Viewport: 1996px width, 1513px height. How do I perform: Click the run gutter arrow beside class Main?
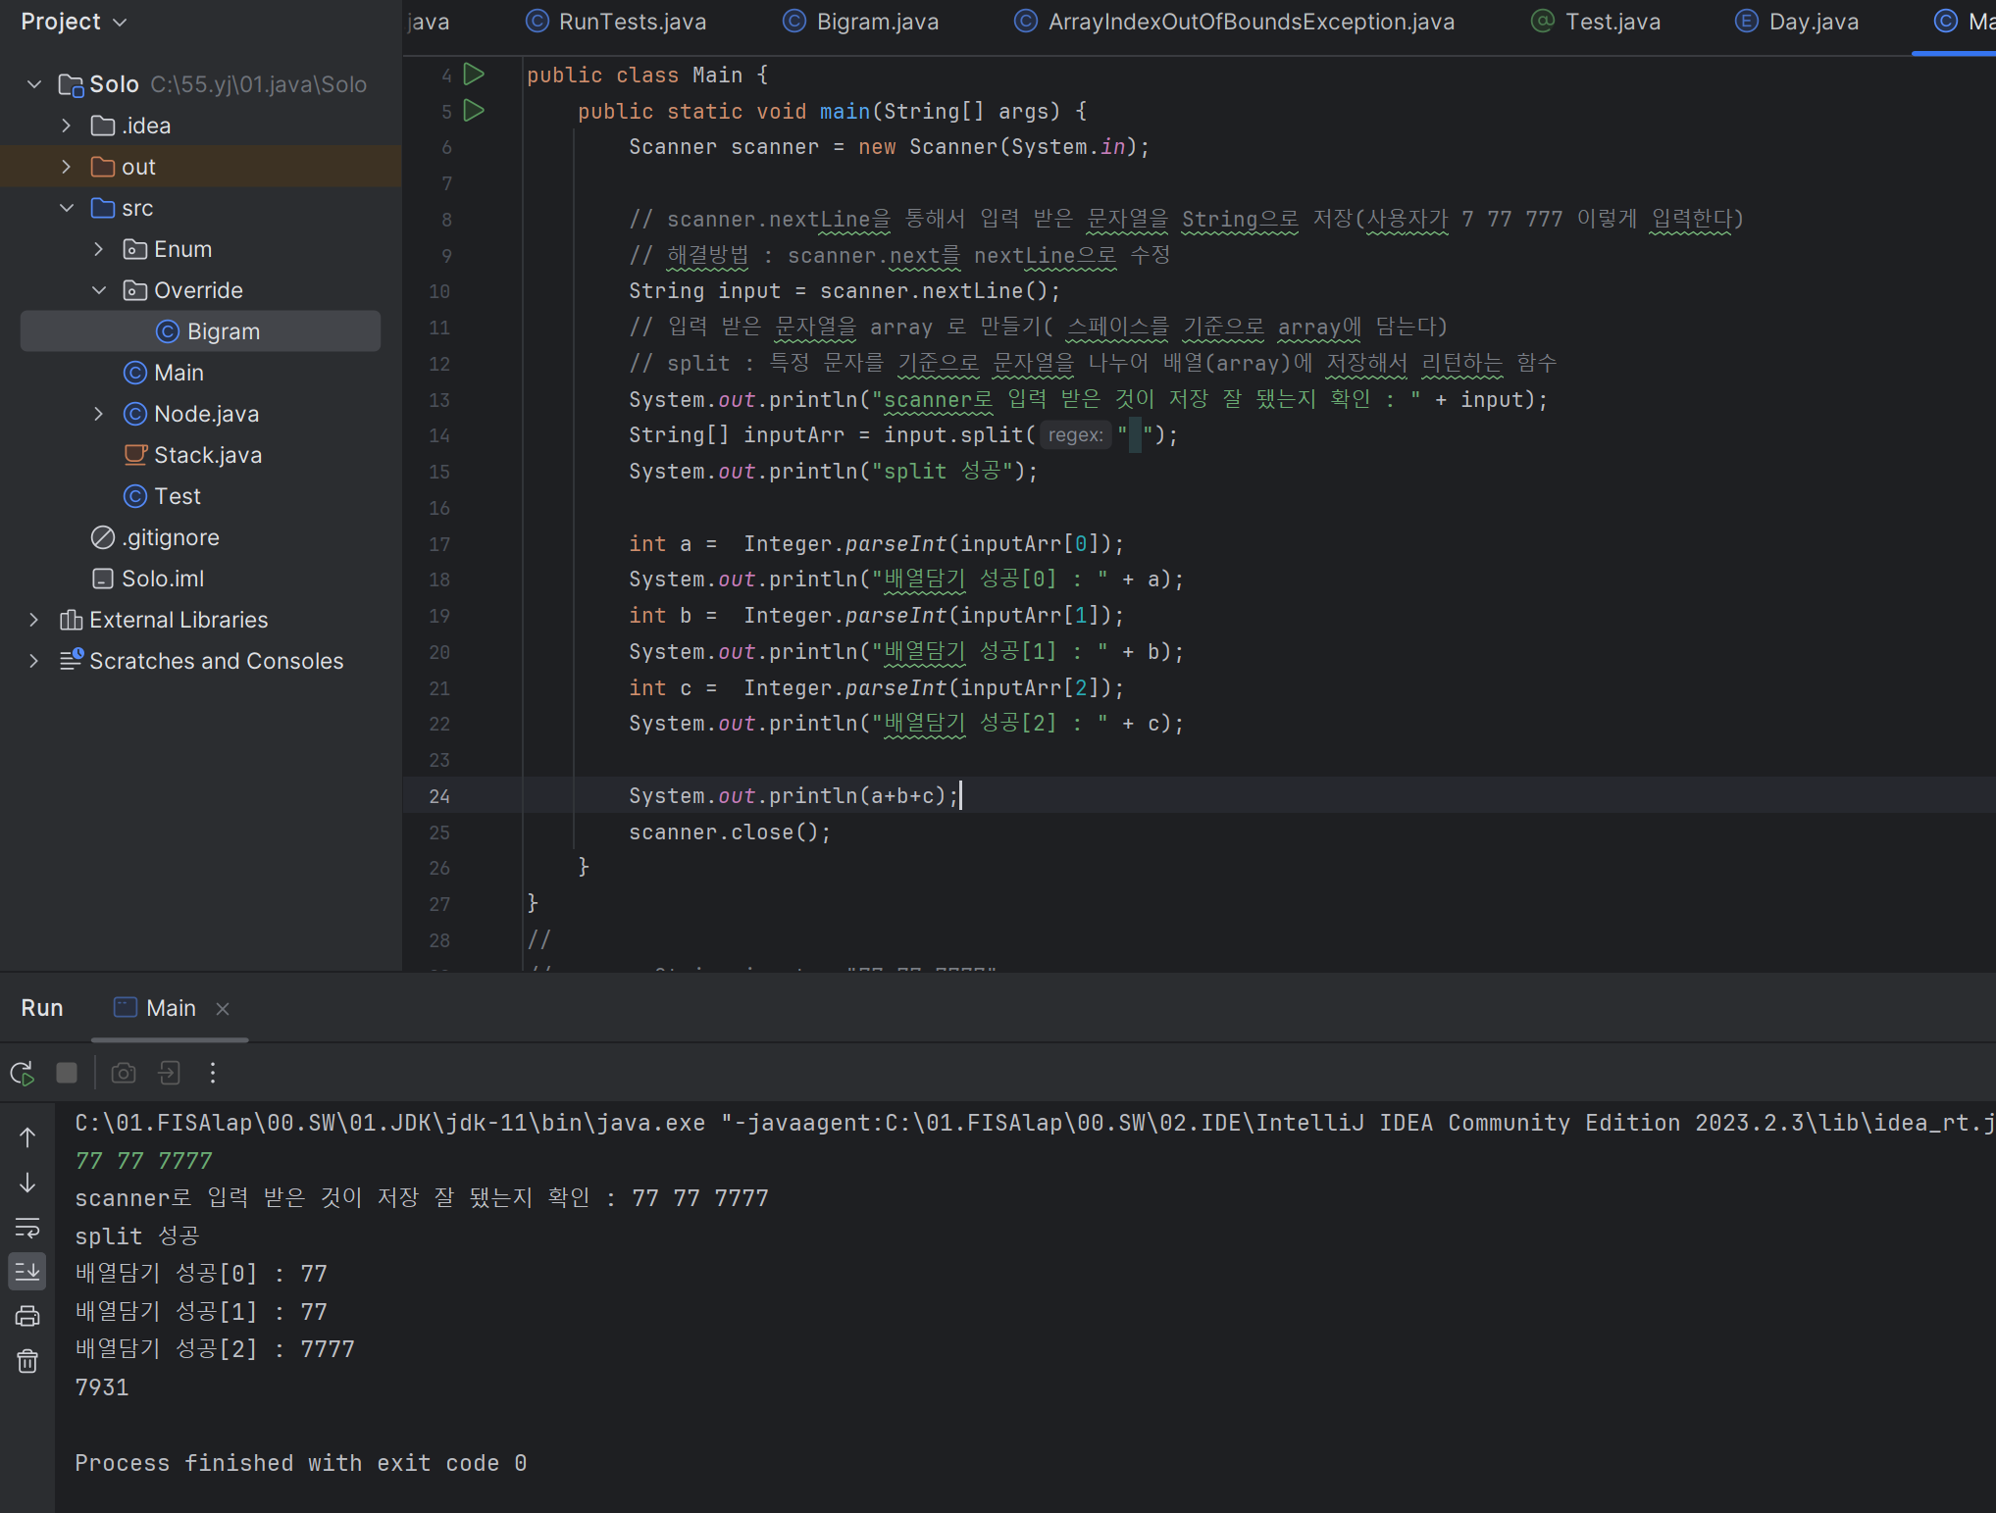pyautogui.click(x=474, y=74)
